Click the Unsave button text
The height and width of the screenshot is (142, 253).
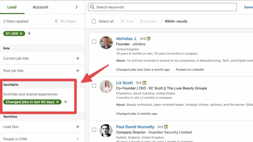coord(150,21)
